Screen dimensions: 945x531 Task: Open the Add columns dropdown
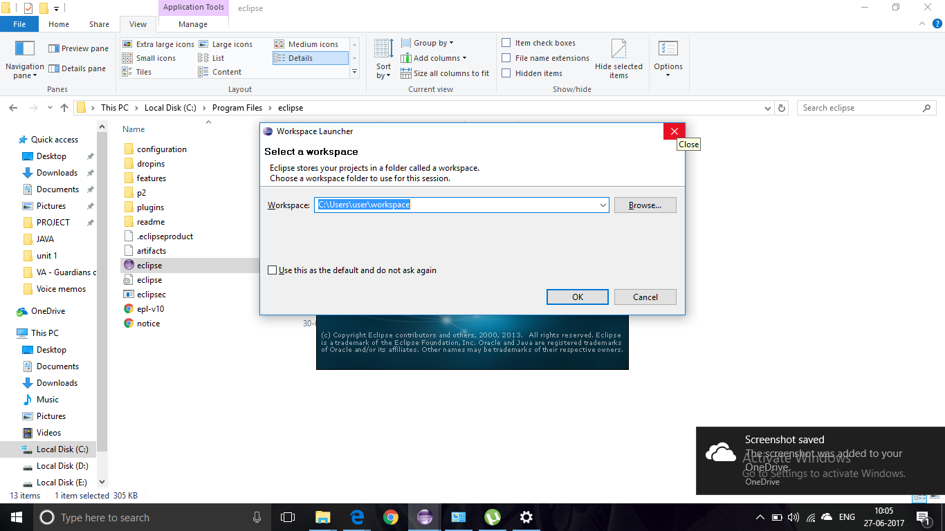click(434, 58)
